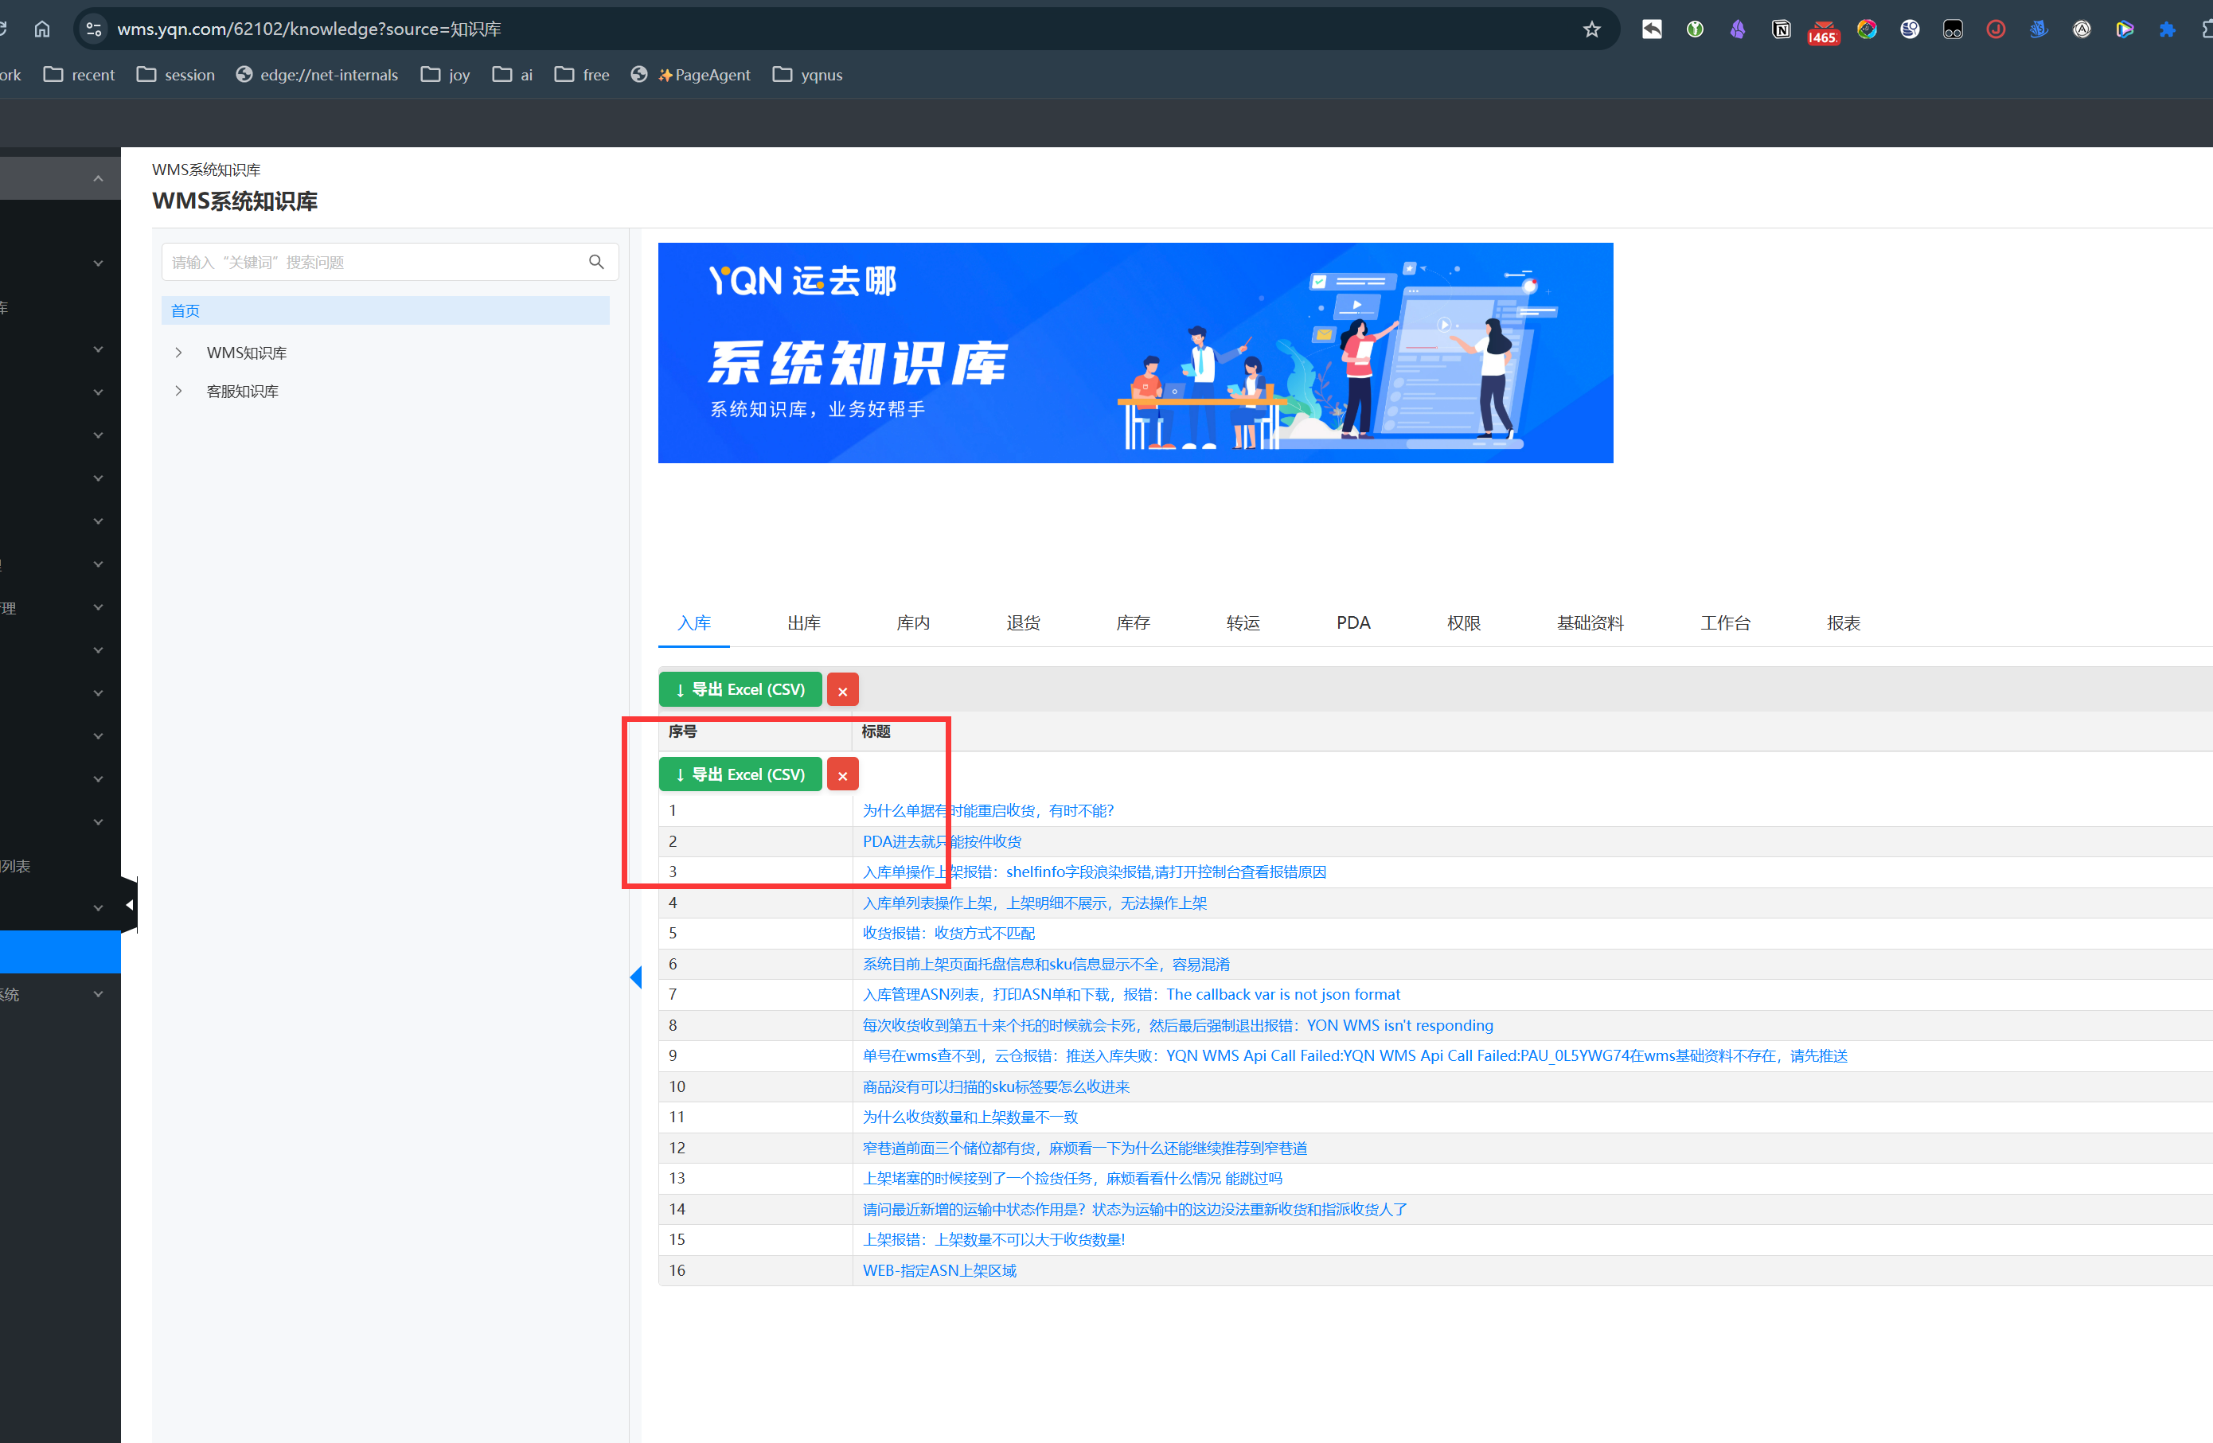
Task: Switch to the 出库 tab
Action: [x=803, y=623]
